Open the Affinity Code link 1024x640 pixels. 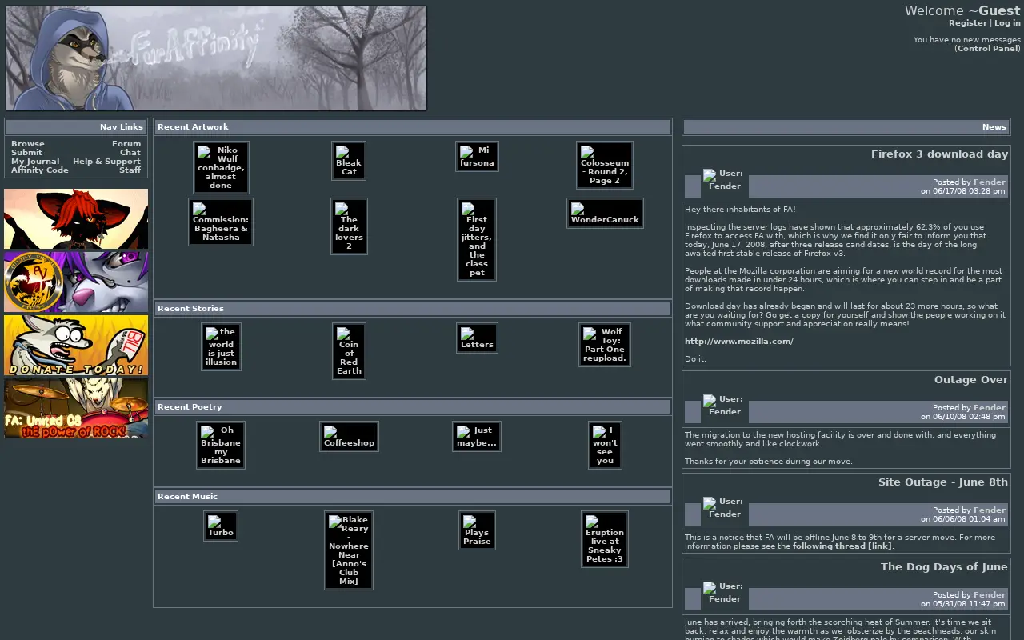coord(40,170)
